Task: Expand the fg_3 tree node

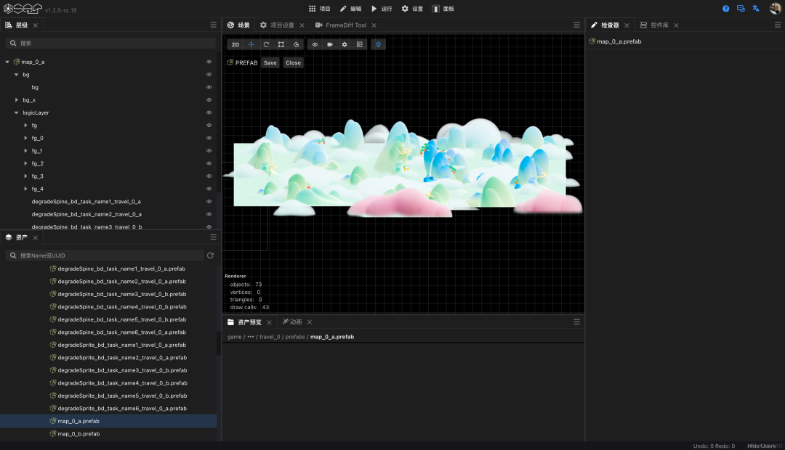Action: (25, 176)
